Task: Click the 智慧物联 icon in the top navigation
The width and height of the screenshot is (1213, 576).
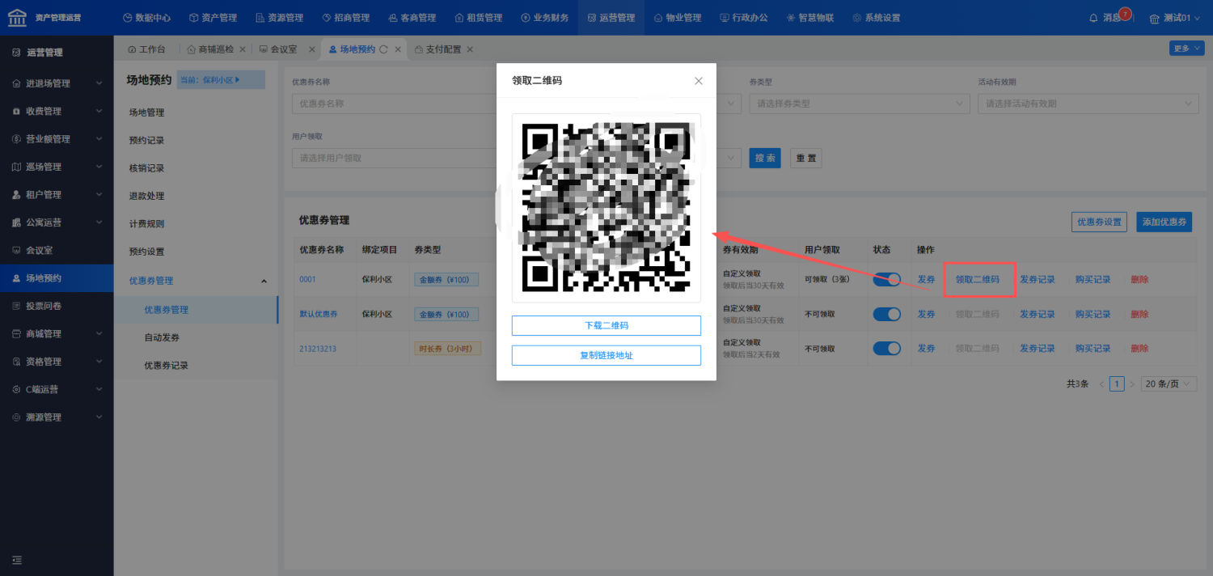Action: point(791,18)
